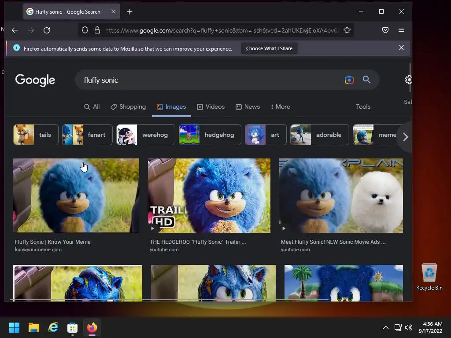Go to the Google logo homepage
The image size is (451, 338).
pyautogui.click(x=35, y=80)
